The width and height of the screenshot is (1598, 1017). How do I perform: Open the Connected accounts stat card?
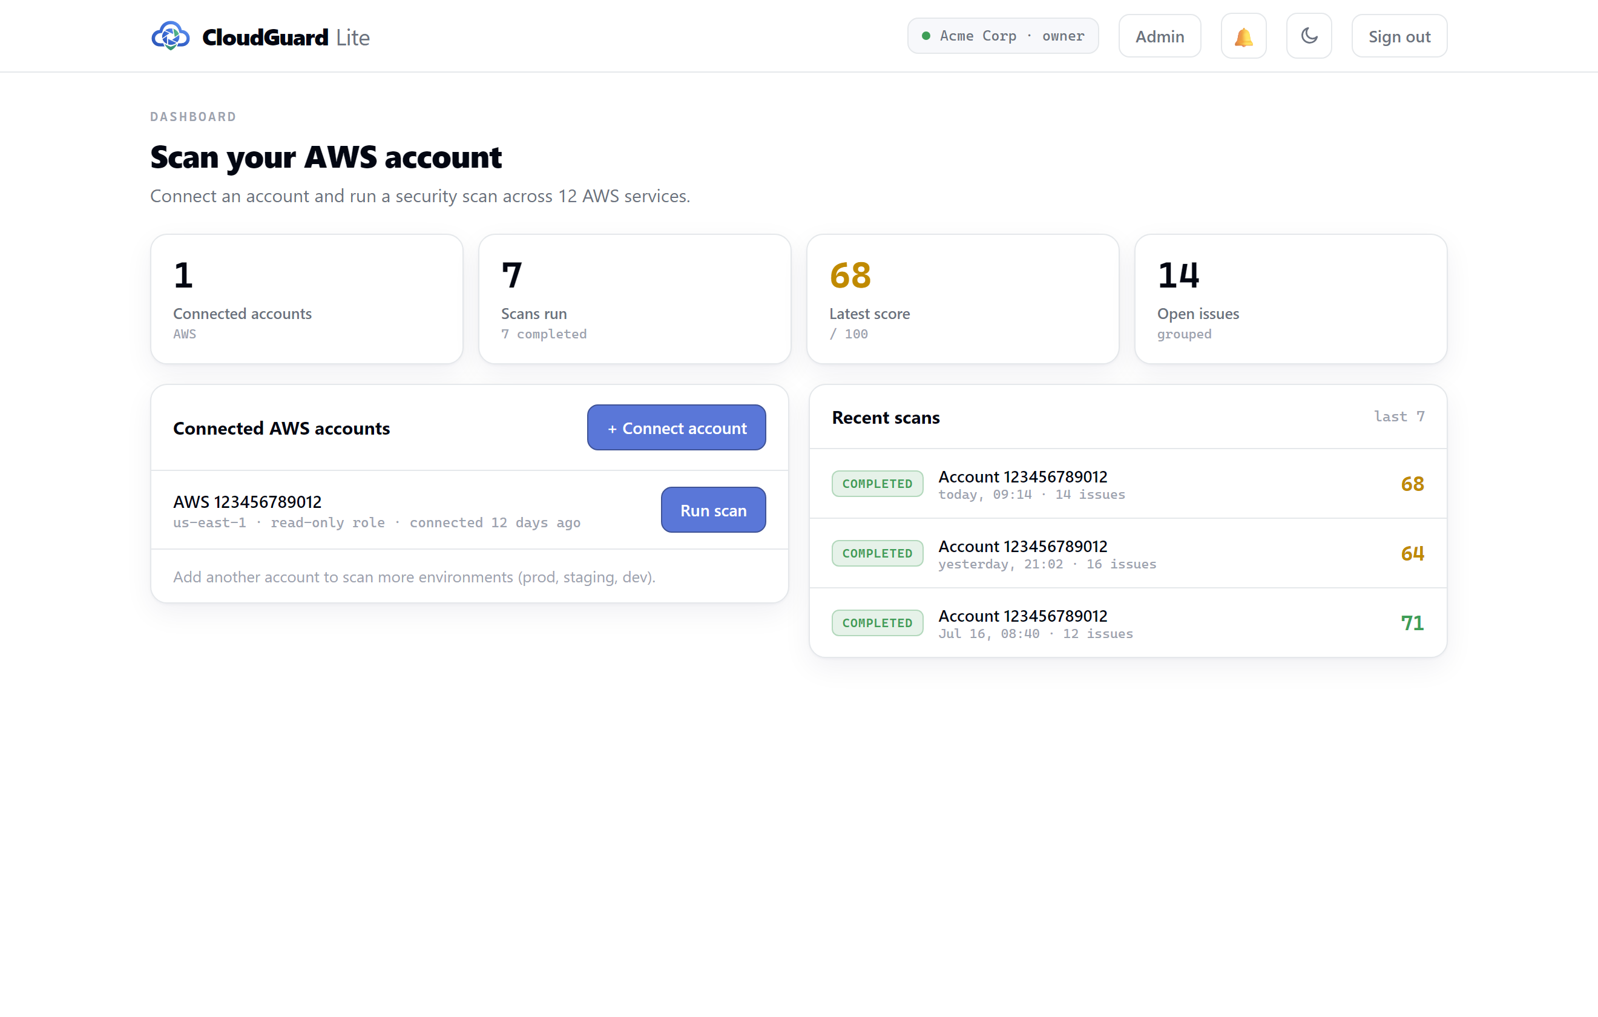pyautogui.click(x=307, y=298)
